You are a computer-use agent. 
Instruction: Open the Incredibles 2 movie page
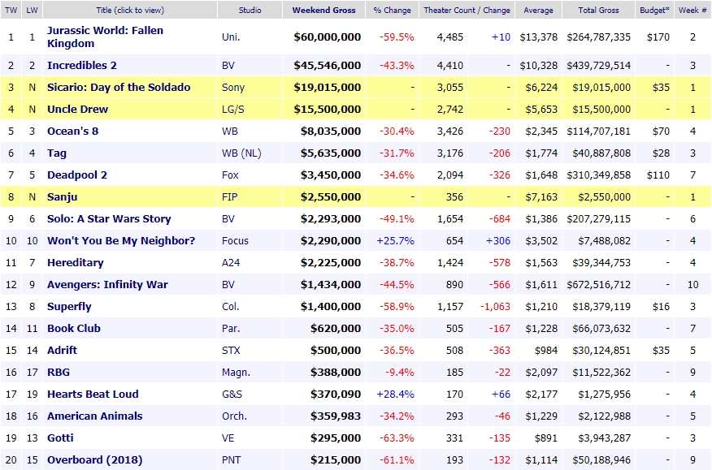(82, 65)
